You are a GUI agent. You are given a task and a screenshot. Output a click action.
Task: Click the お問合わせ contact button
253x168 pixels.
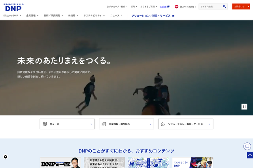coord(241,6)
